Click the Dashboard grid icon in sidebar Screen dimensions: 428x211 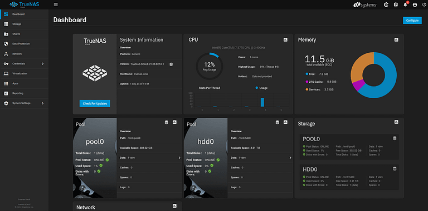pos(6,14)
